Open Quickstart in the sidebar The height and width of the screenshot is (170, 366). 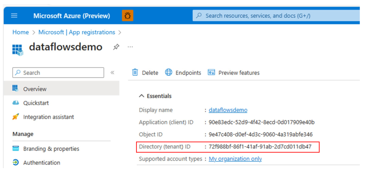[x=36, y=103]
